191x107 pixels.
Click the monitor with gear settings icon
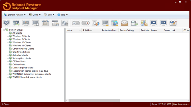36,23
